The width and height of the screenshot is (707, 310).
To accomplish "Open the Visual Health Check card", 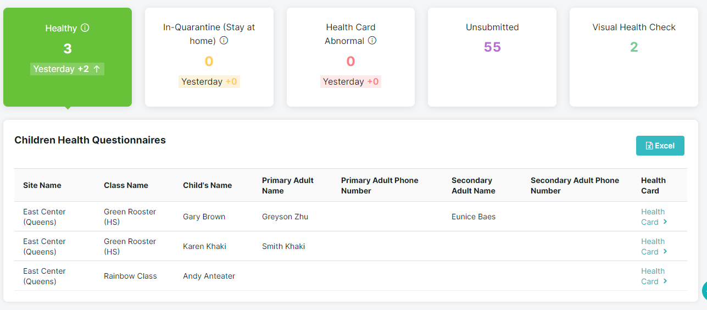I will tap(634, 57).
